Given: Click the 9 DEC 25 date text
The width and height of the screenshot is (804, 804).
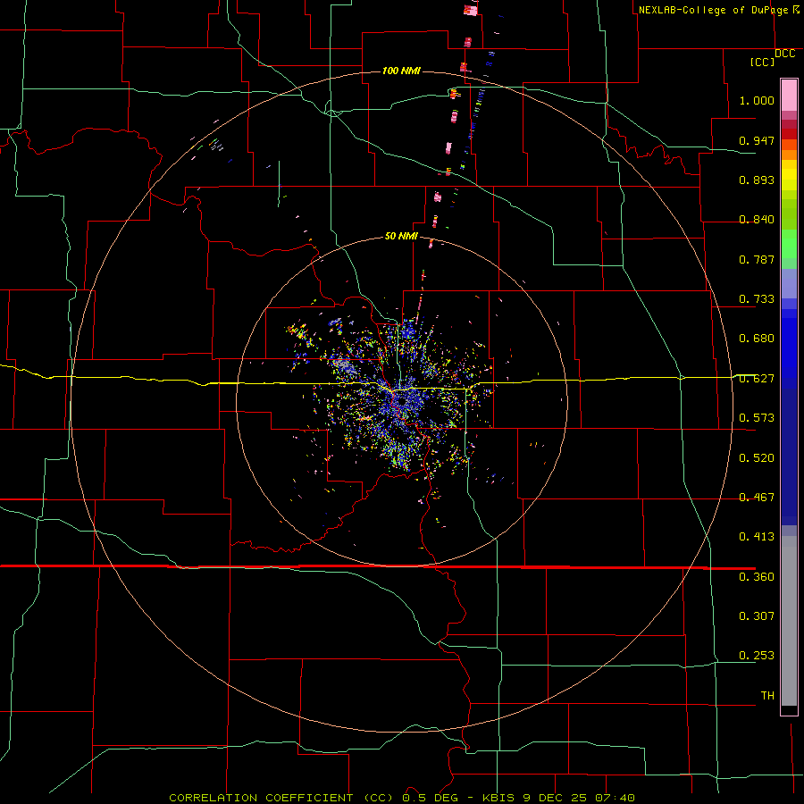Looking at the screenshot, I should pos(556,798).
